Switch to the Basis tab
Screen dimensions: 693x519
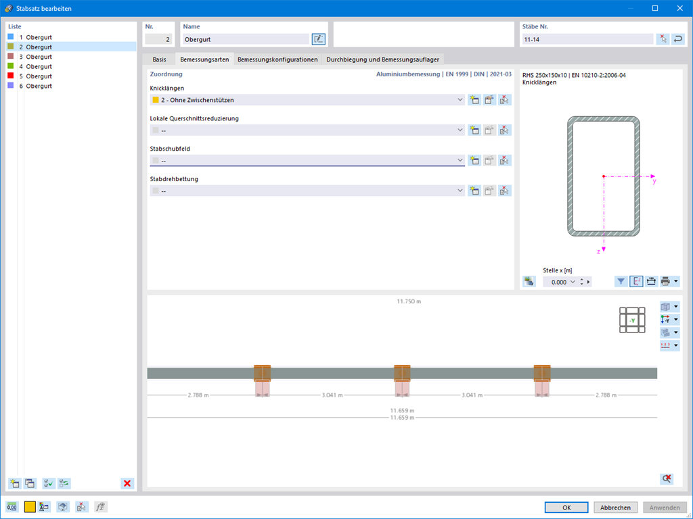point(160,59)
